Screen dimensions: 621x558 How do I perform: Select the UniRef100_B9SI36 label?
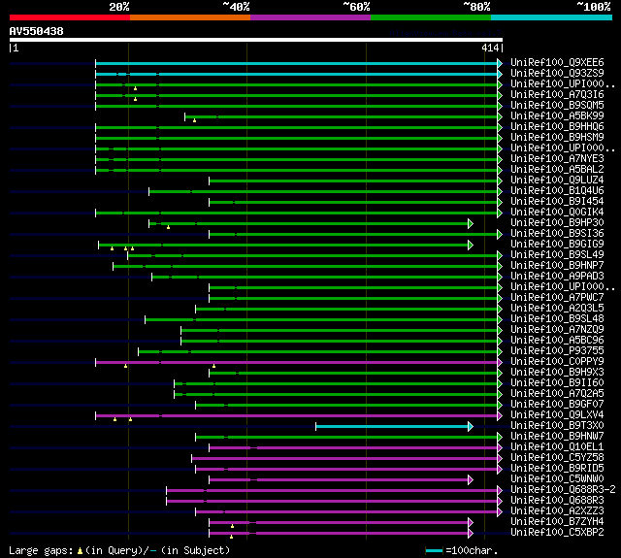point(557,234)
